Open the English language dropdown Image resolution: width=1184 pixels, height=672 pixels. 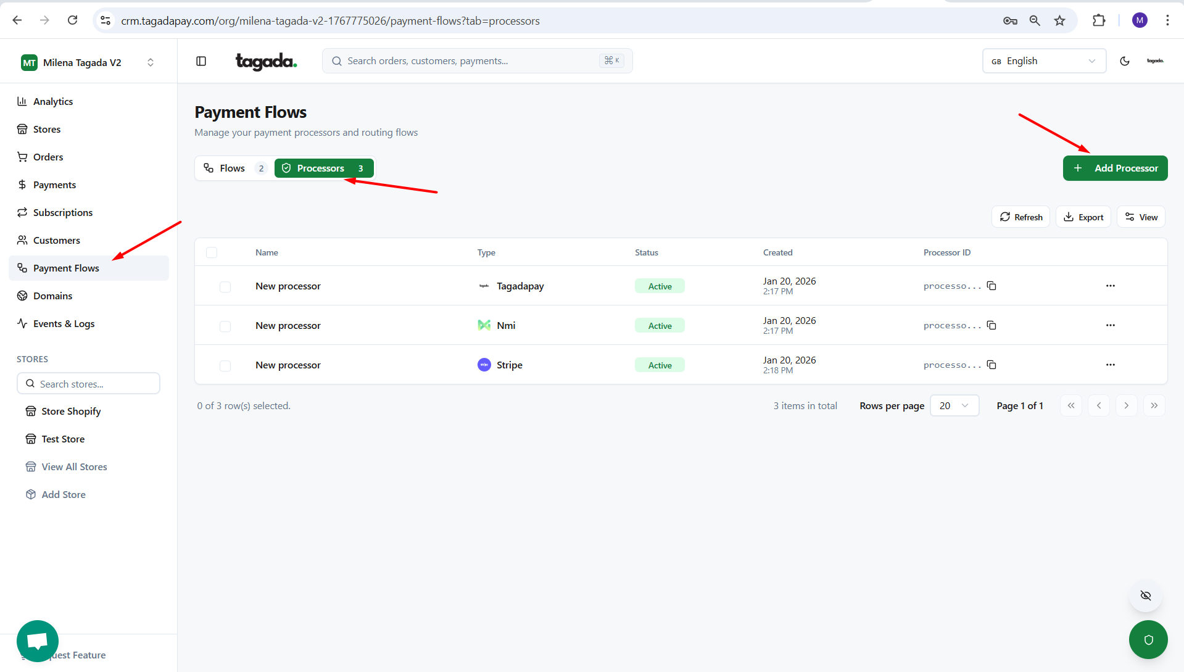coord(1043,61)
